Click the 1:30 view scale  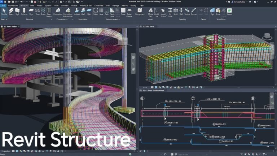coord(145,87)
